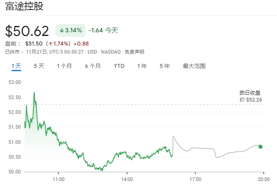Click the 11:00 time axis label
This screenshot has height=189, width=277.
[x=59, y=179]
